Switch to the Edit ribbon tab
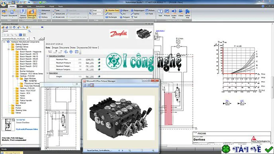Viewport: 274px width, 154px height. 21,6
